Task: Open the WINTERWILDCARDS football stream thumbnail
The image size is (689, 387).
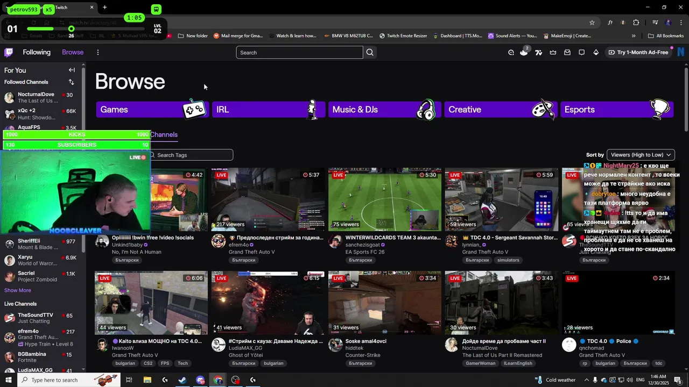Action: [384, 199]
